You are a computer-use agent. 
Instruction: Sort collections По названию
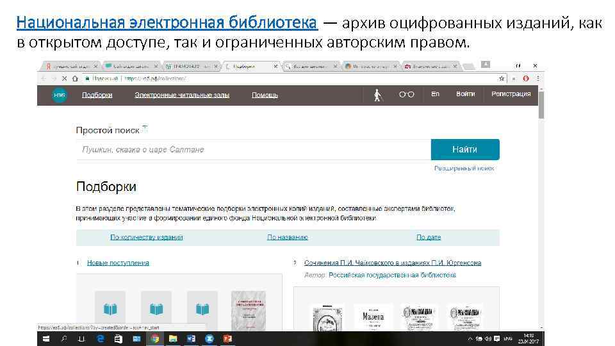(x=288, y=237)
